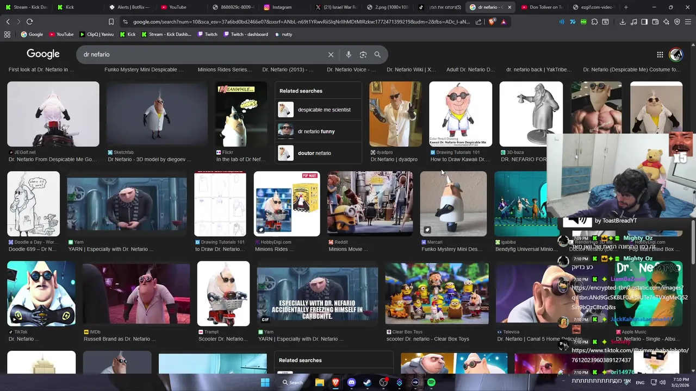
Task: Select related search 'dr nefario funny'
Action: pos(318,131)
